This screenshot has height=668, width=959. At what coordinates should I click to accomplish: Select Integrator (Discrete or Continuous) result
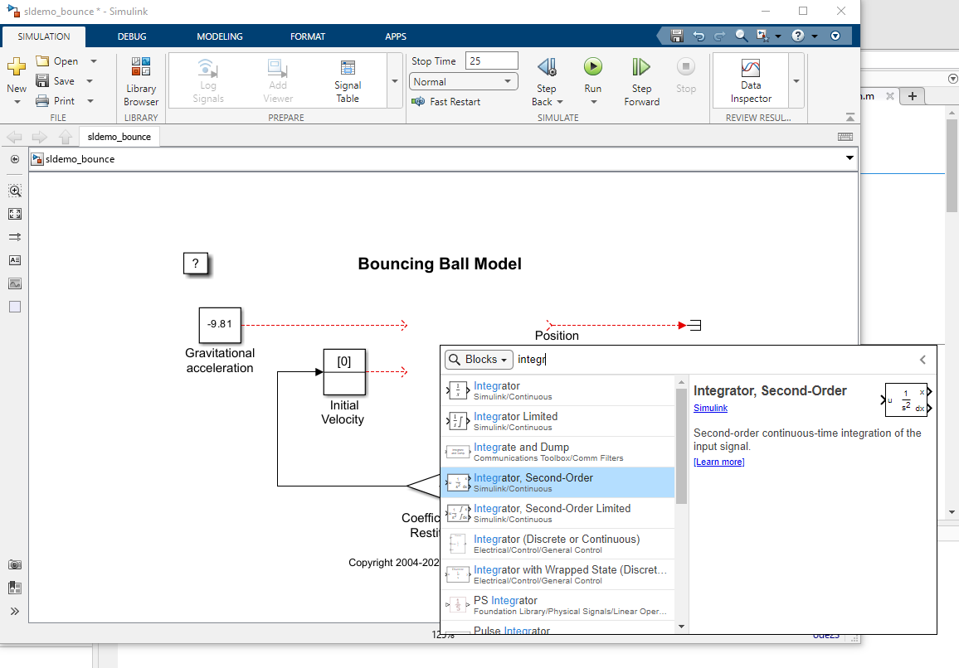click(557, 544)
